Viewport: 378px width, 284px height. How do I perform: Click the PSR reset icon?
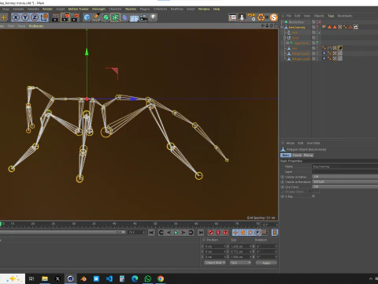click(251, 17)
